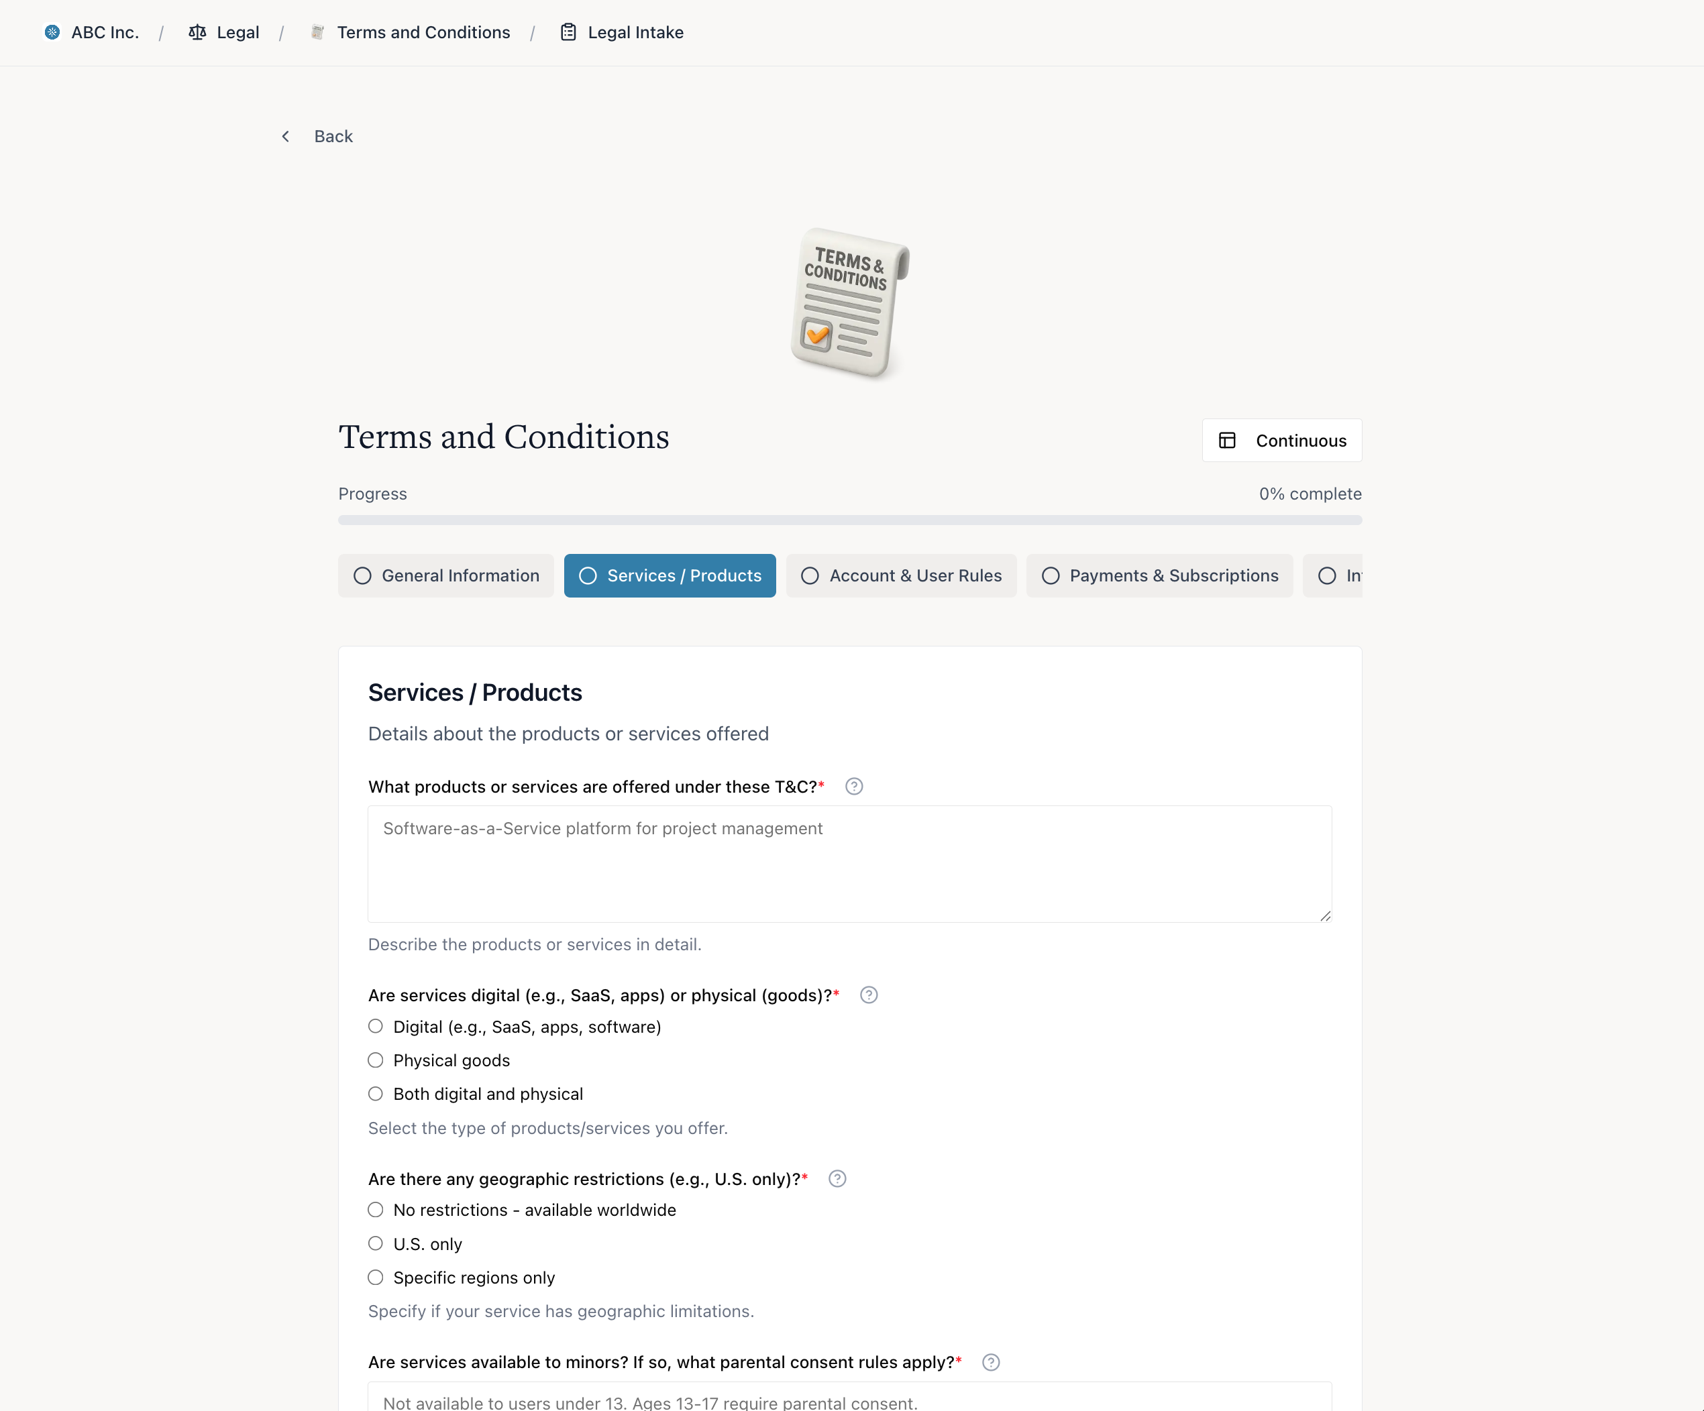Open the help icon for products question

(853, 786)
